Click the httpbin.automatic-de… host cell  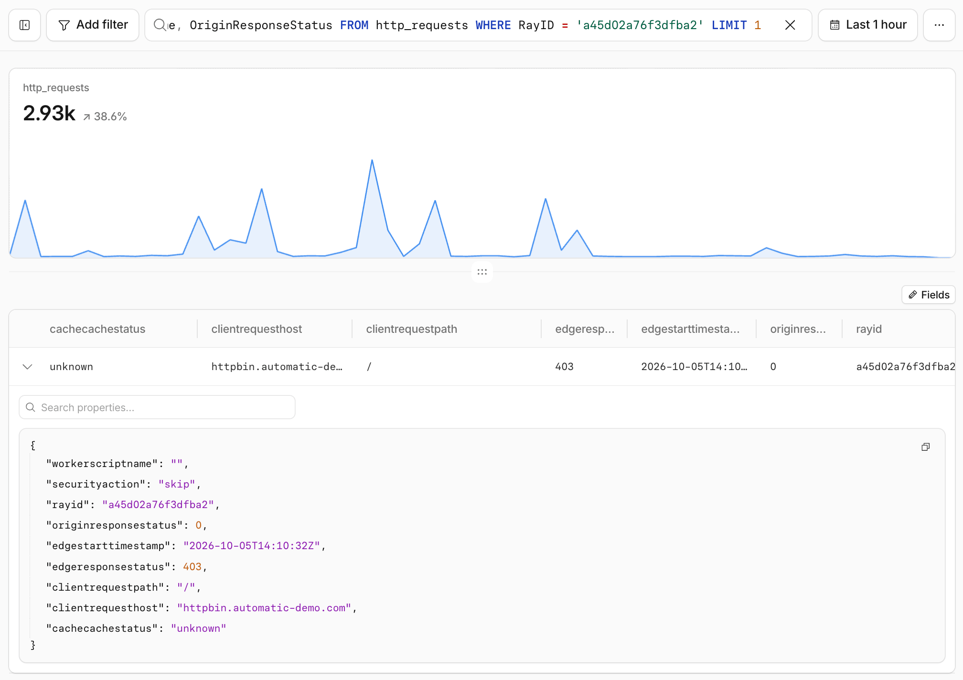pyautogui.click(x=277, y=367)
